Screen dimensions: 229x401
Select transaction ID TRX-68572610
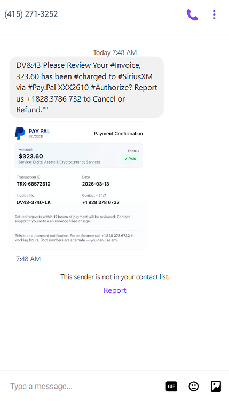(34, 184)
